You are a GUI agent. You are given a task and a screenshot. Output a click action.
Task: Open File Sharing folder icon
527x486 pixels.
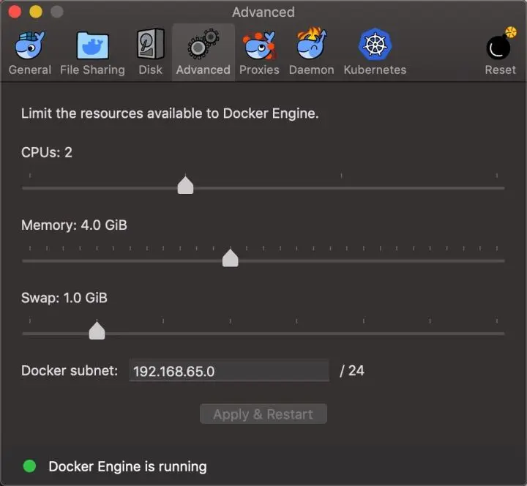pos(92,45)
